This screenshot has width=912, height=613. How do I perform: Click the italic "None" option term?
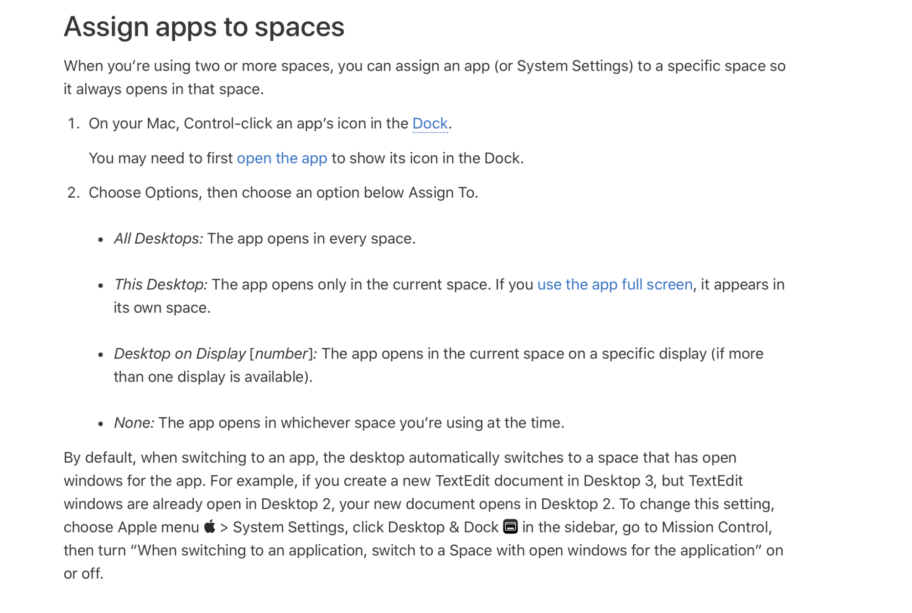click(x=134, y=423)
